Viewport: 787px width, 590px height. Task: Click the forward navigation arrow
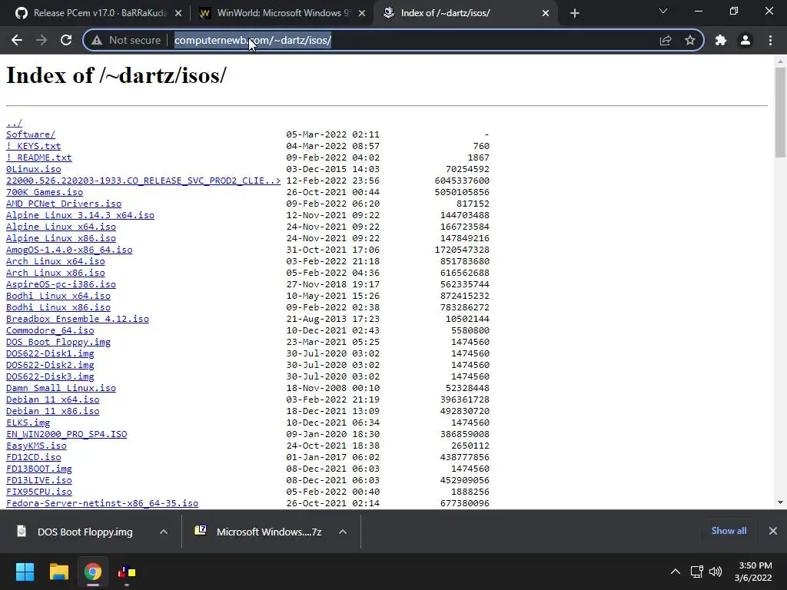point(42,40)
